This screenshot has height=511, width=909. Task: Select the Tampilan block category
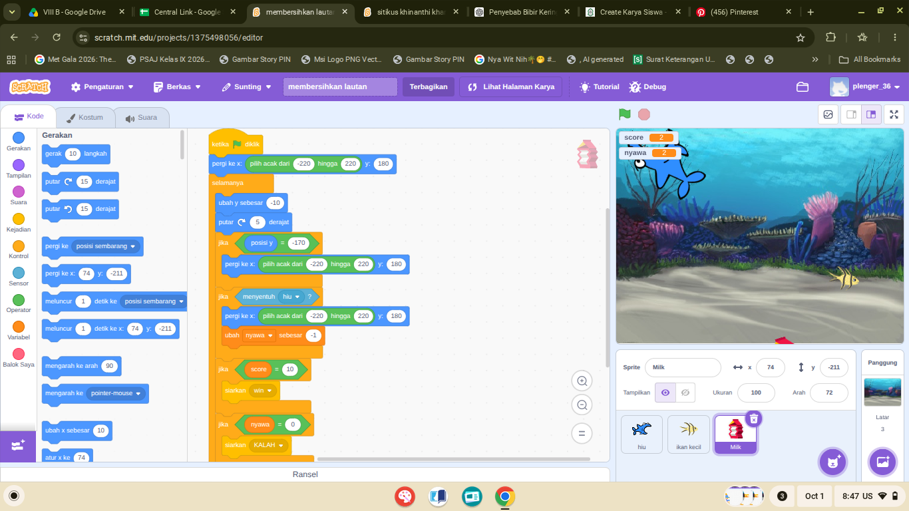coord(19,168)
